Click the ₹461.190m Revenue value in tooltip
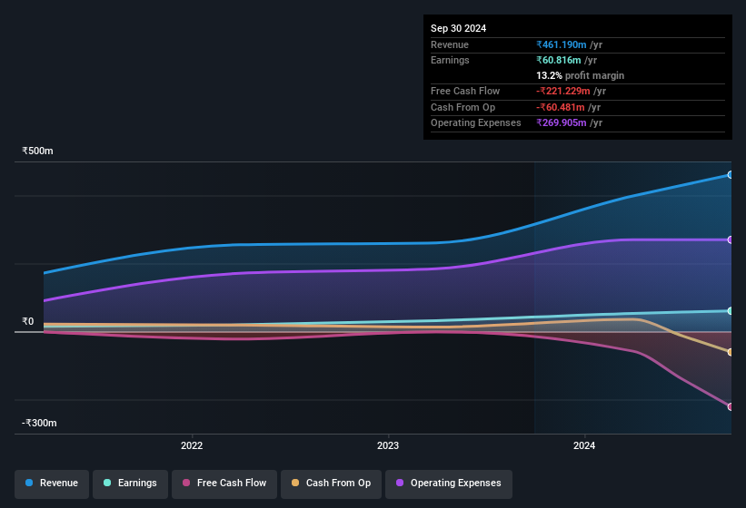 coord(562,44)
